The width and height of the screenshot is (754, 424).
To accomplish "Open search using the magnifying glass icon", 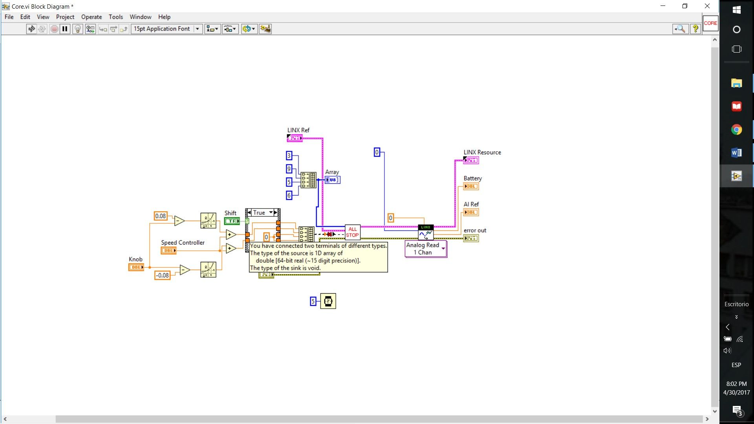I will 681,29.
